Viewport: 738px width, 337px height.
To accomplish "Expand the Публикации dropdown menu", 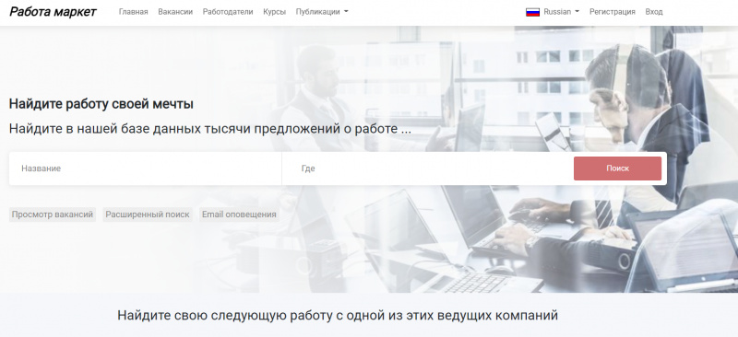I will (322, 12).
